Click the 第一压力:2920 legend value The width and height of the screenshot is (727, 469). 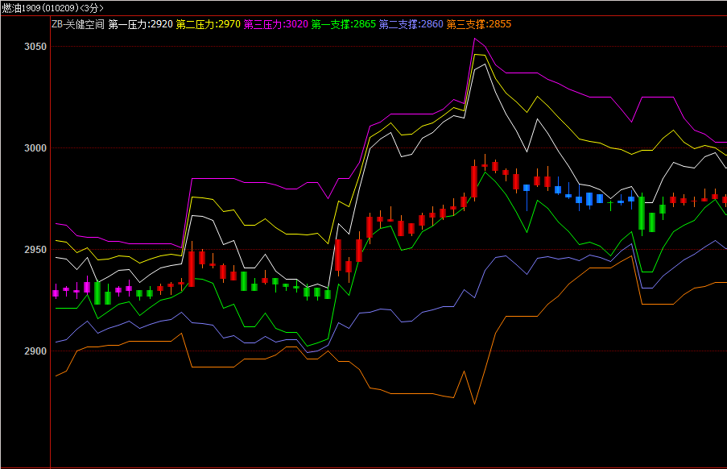(x=140, y=24)
